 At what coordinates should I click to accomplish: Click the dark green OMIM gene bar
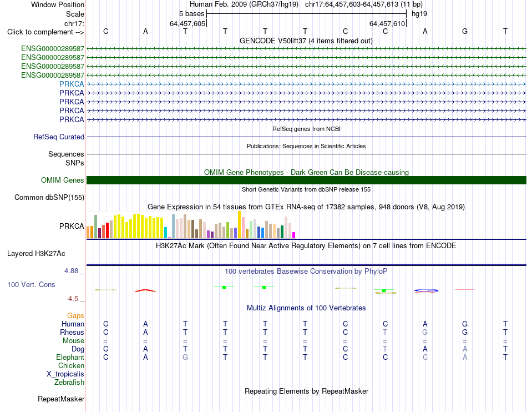[x=306, y=180]
